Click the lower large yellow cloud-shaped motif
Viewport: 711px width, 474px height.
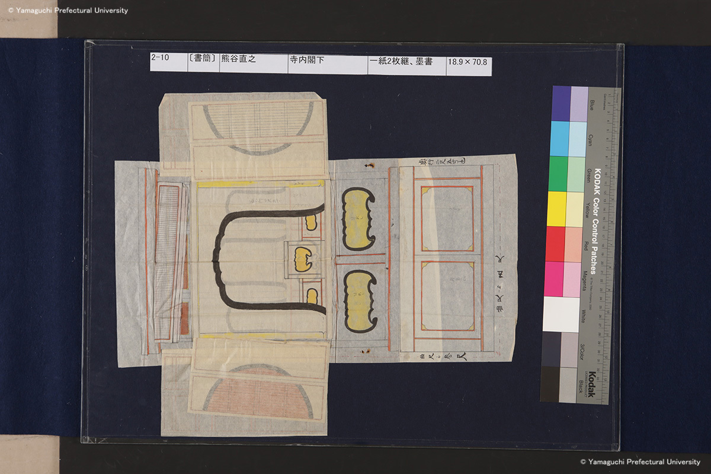coord(360,301)
